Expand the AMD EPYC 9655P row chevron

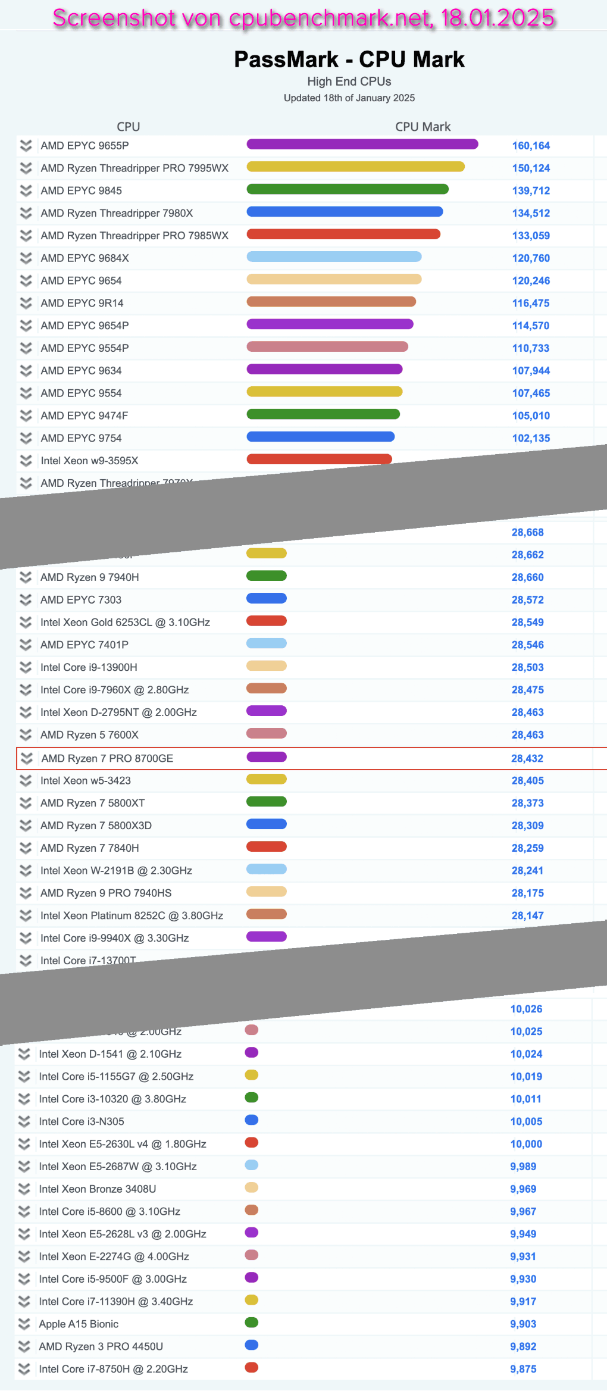pyautogui.click(x=26, y=146)
